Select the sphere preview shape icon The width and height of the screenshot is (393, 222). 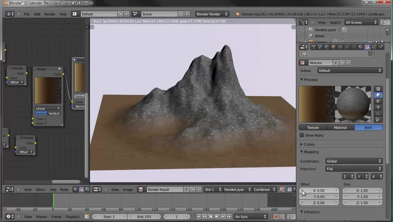[378, 95]
